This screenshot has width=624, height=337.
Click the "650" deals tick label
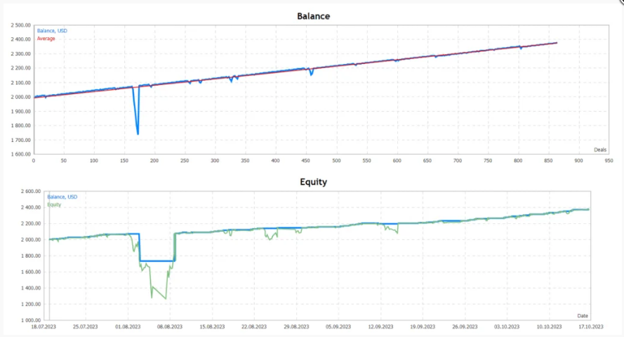coord(427,161)
